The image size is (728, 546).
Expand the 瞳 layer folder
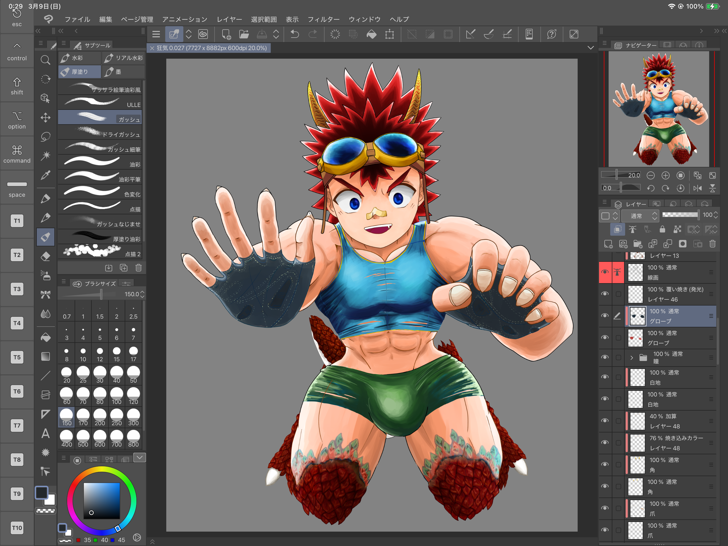[x=632, y=358]
